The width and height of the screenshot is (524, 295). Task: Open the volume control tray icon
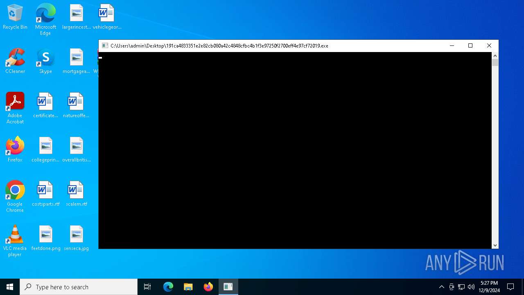click(x=471, y=287)
